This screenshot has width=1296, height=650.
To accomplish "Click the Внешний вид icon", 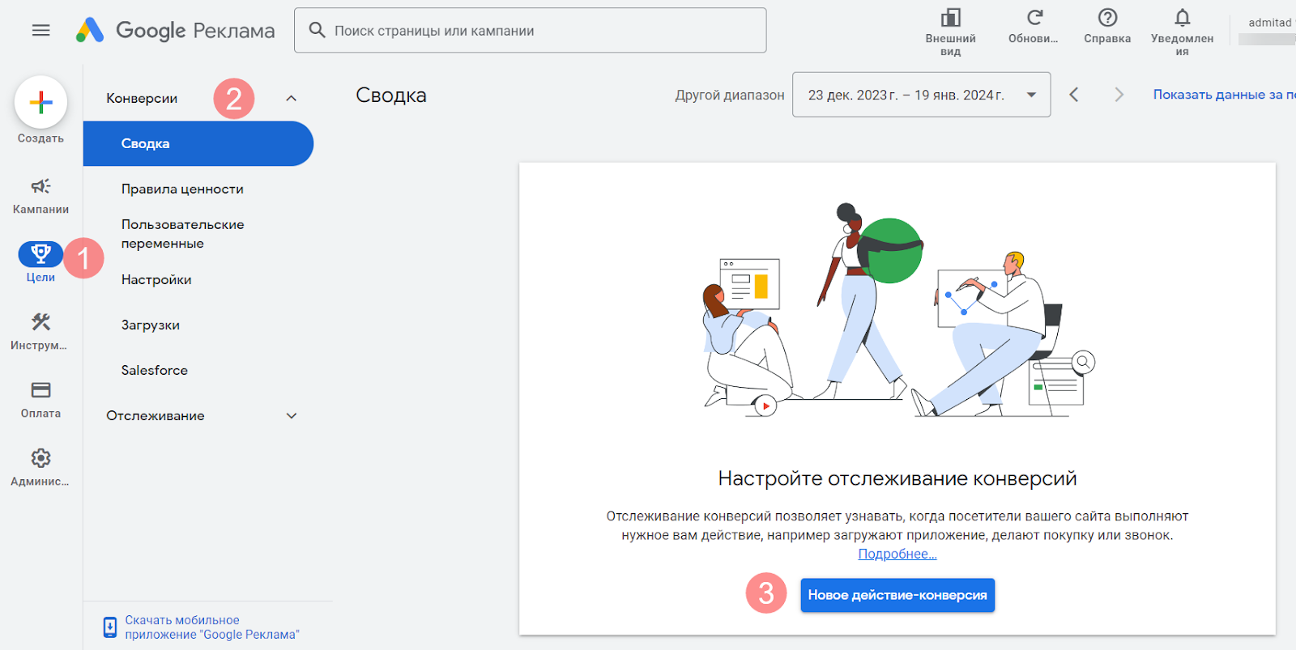I will [x=950, y=19].
